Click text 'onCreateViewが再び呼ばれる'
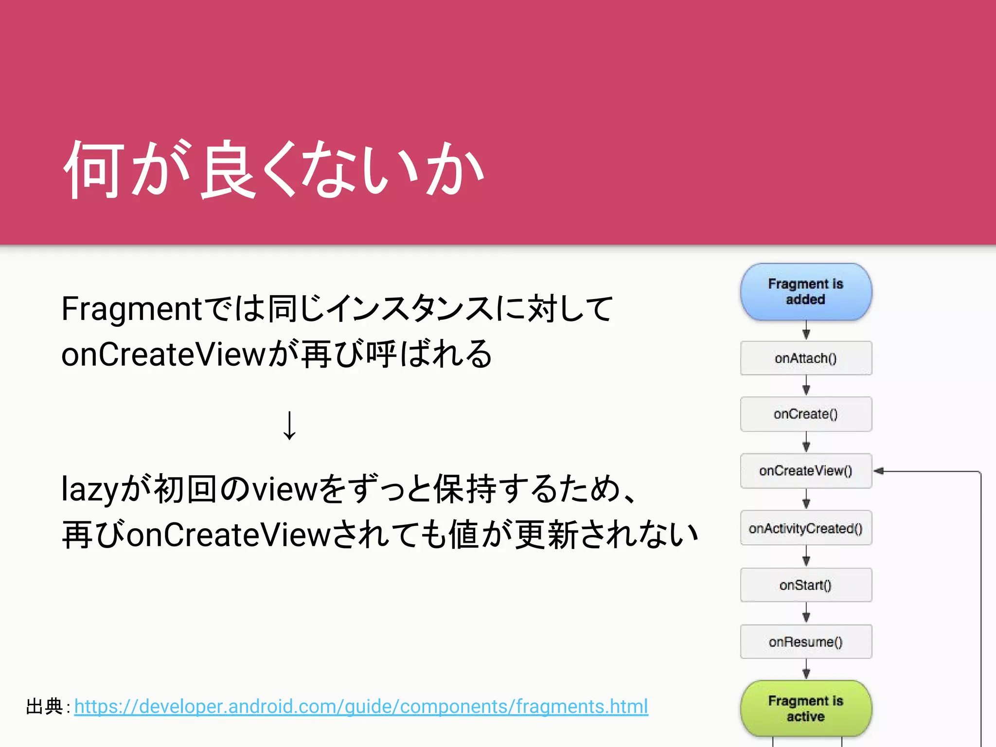The image size is (996, 747). pos(277,354)
